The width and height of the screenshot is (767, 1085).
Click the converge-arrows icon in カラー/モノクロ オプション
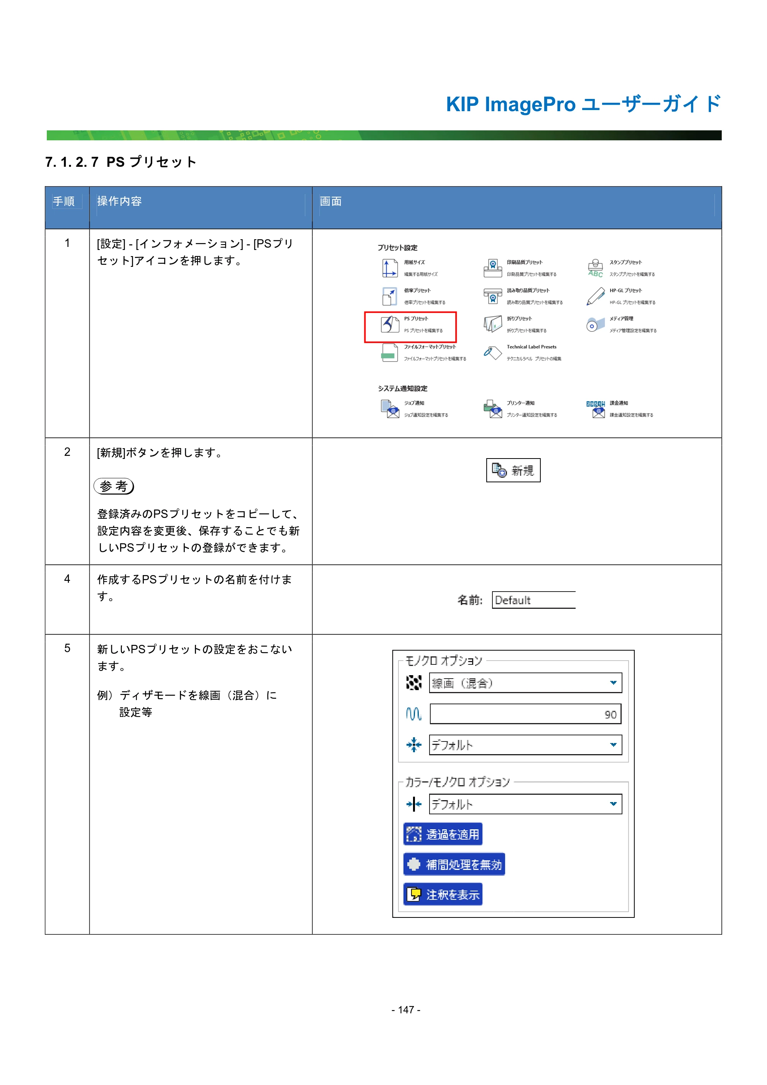[413, 804]
